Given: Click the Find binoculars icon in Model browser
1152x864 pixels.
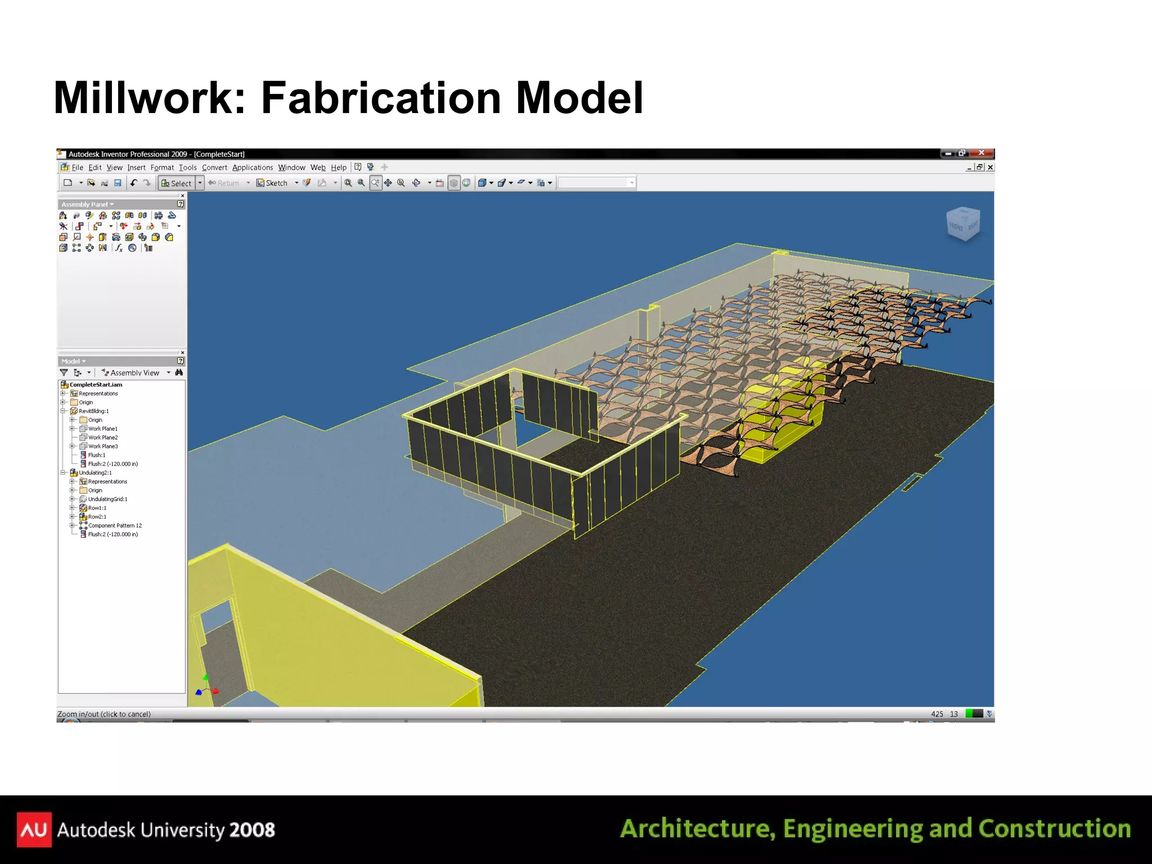Looking at the screenshot, I should [179, 372].
